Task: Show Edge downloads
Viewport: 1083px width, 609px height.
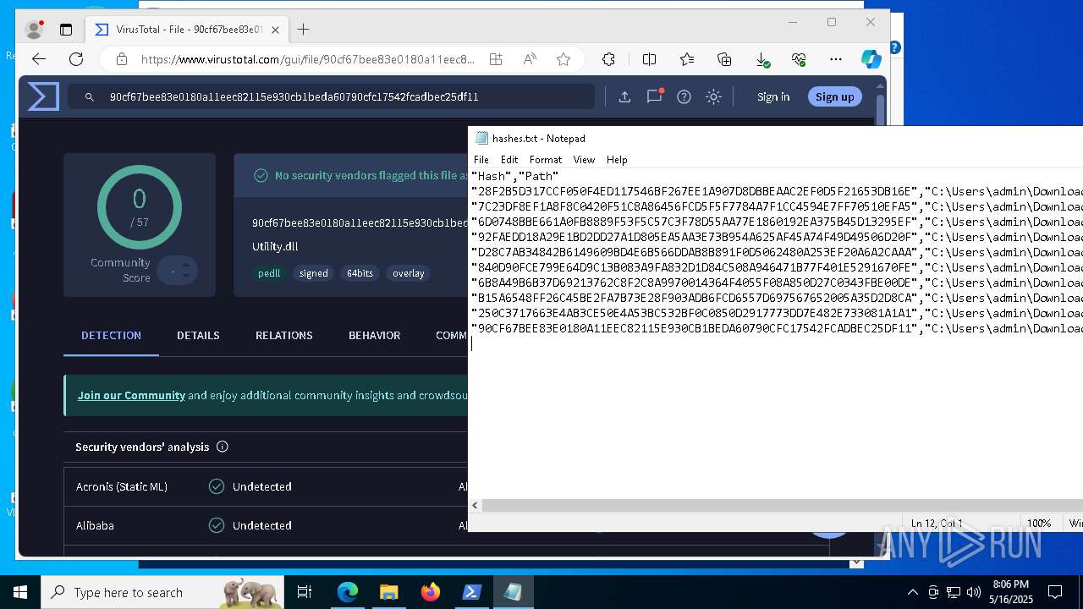Action: pos(762,59)
